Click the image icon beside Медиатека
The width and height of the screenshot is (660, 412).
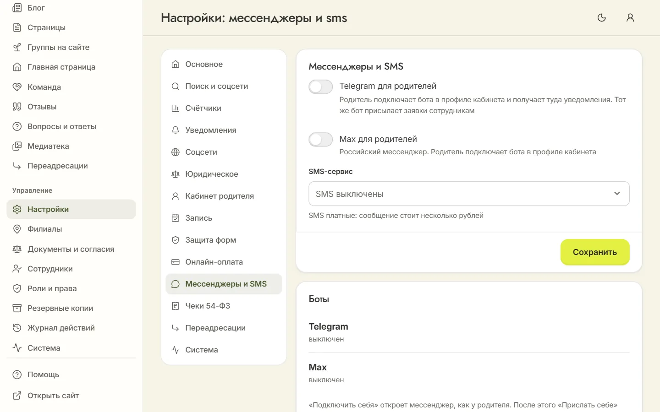click(17, 146)
